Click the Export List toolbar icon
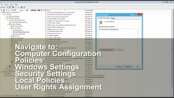The width and height of the screenshot is (174, 98). click(18, 7)
